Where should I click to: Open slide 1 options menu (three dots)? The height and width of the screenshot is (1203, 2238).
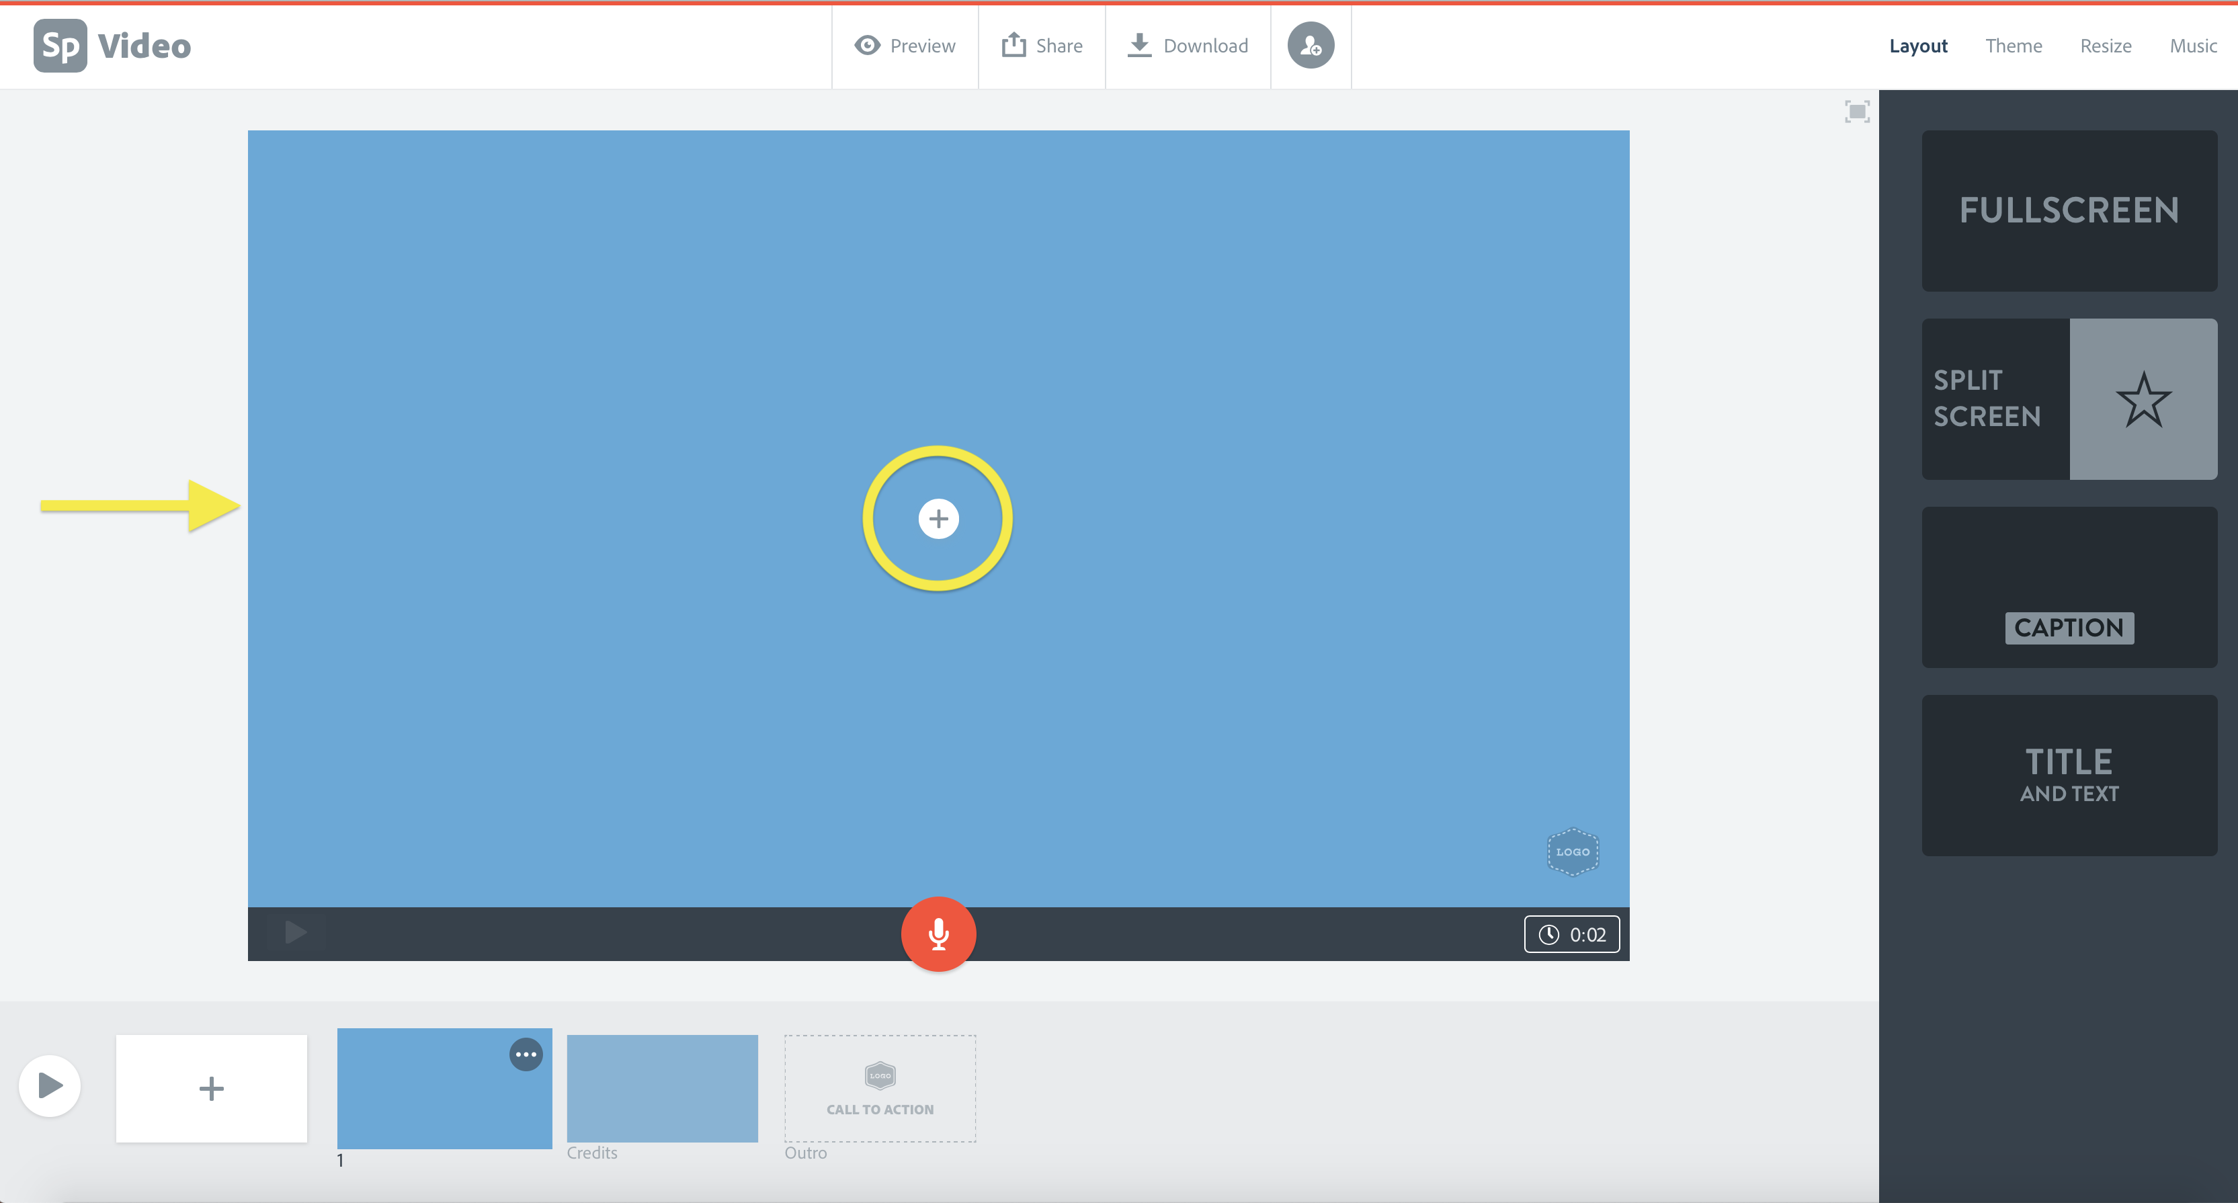526,1054
